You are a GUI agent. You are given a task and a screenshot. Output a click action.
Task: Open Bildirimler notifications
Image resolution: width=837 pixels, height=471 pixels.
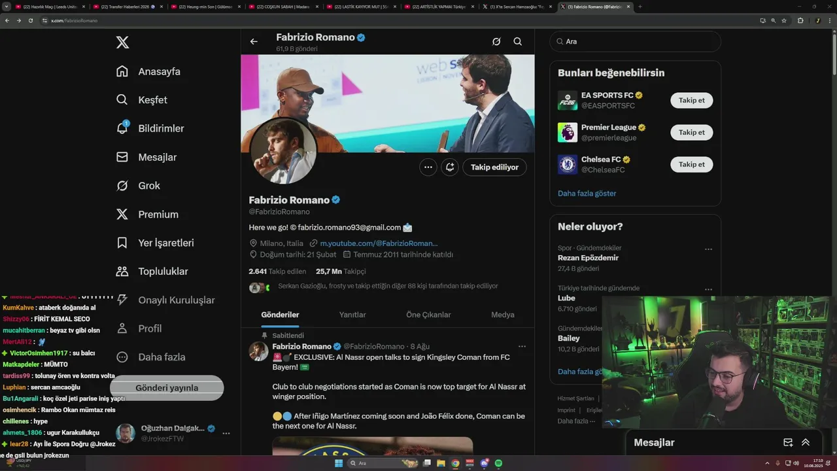point(150,128)
